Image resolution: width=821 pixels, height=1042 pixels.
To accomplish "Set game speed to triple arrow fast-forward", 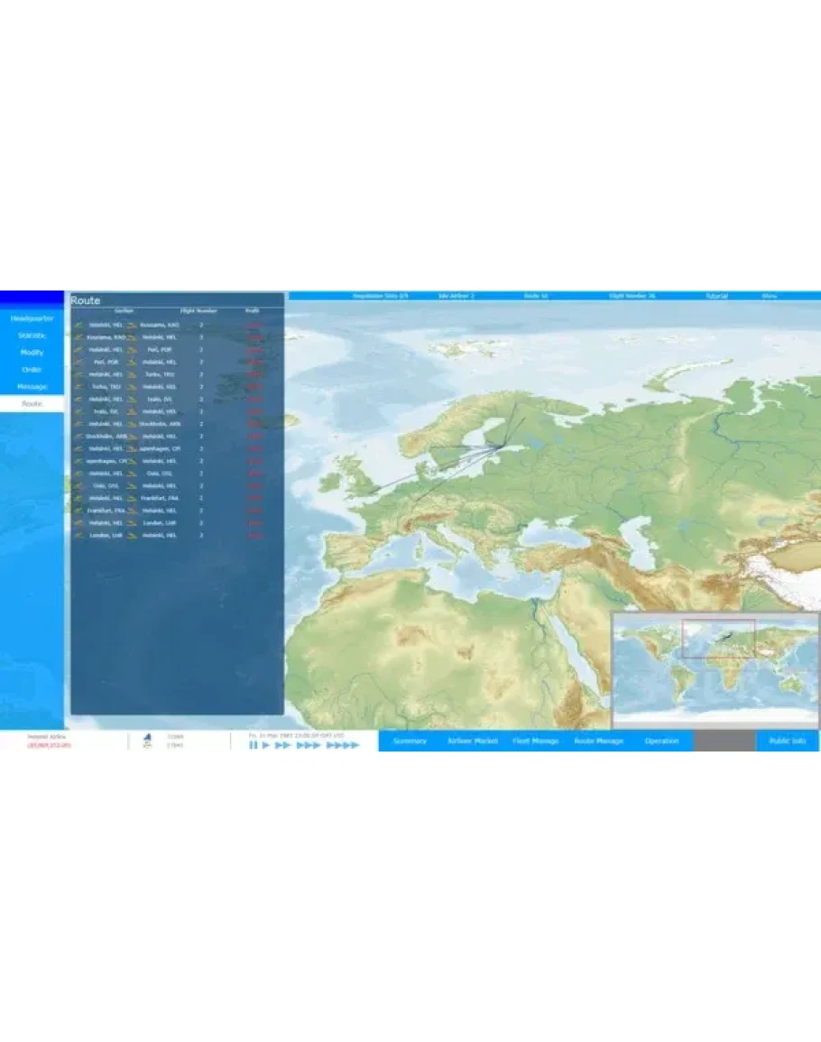I will [309, 745].
